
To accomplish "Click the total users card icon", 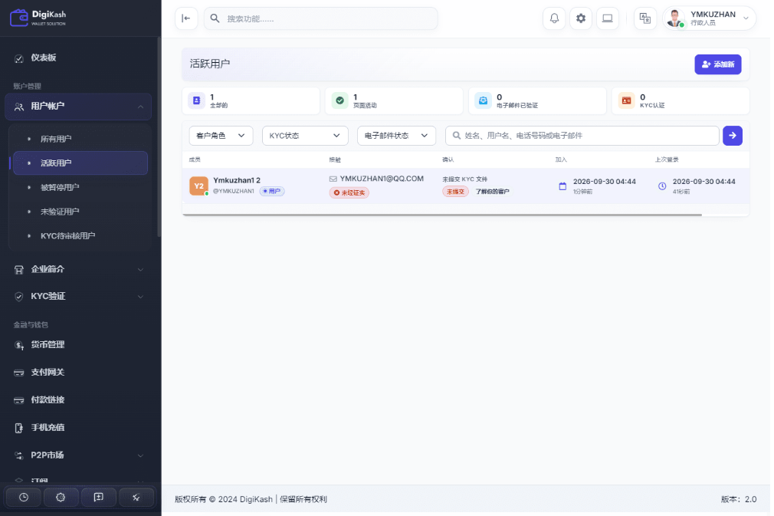I will (x=196, y=100).
